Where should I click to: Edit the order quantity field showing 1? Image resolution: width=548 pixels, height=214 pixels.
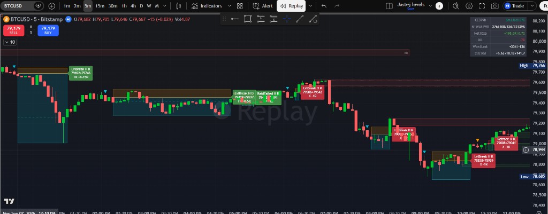[x=31, y=33]
